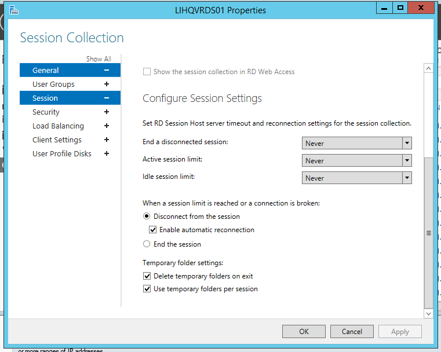
Task: Expand the Load Balancing plus icon
Action: (107, 126)
